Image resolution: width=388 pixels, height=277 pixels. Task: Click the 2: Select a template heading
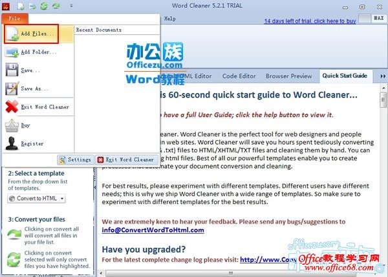pyautogui.click(x=36, y=174)
